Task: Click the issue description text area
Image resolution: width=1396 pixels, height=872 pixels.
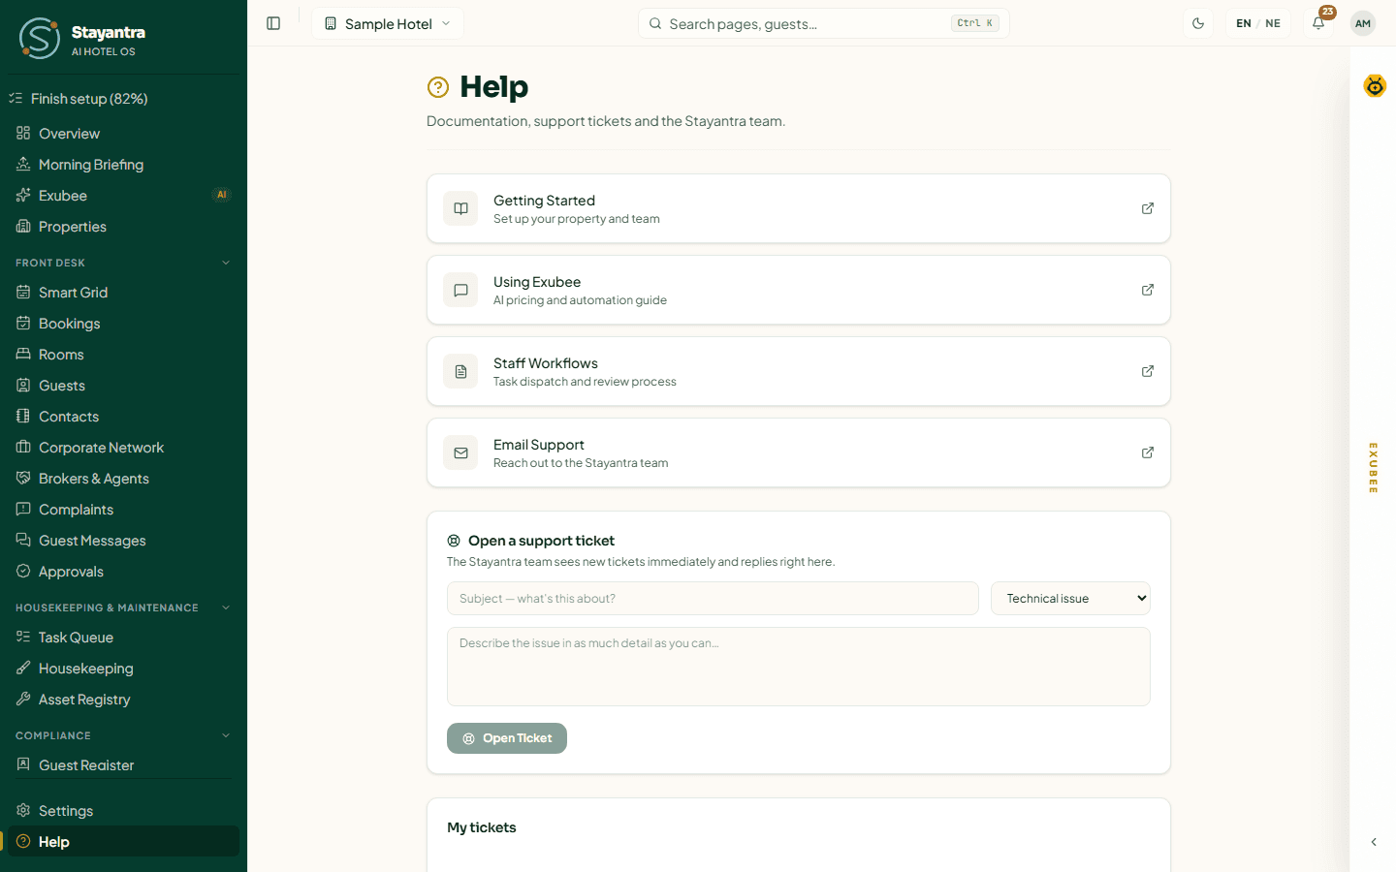Action: pyautogui.click(x=799, y=667)
